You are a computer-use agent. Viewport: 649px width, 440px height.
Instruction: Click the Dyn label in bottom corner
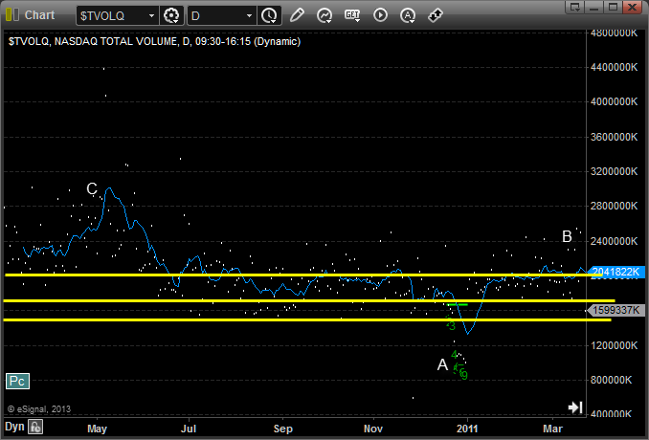click(14, 426)
